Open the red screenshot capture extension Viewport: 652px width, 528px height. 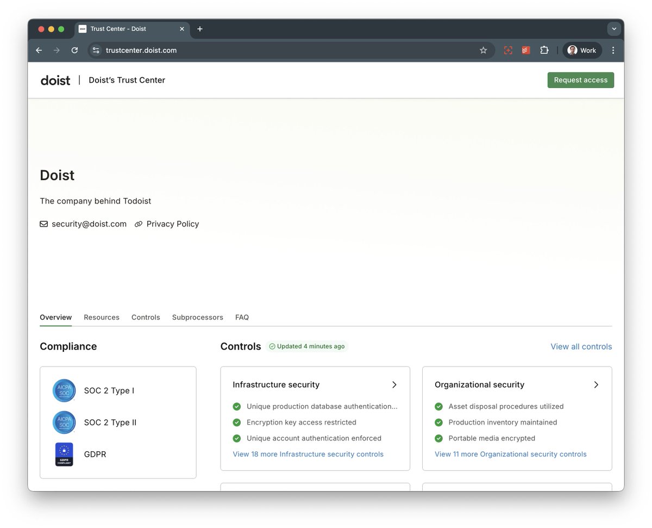click(x=508, y=50)
